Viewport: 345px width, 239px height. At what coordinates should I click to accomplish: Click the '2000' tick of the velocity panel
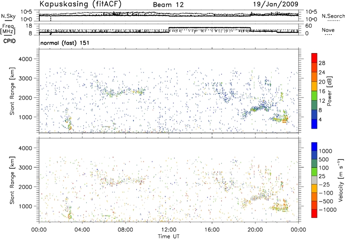coord(25,187)
